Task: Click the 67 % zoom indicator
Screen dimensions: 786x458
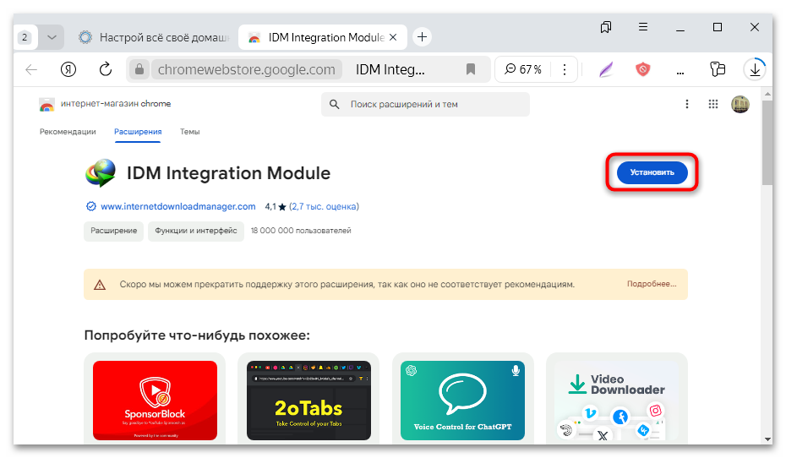Action: (523, 69)
